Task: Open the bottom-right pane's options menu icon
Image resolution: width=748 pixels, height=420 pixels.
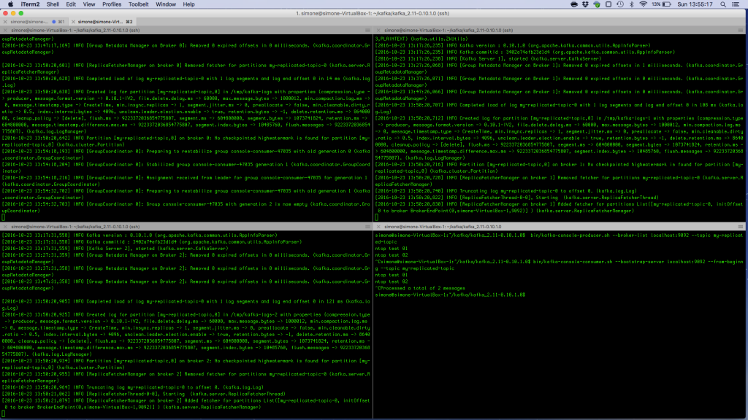Action: 741,227
